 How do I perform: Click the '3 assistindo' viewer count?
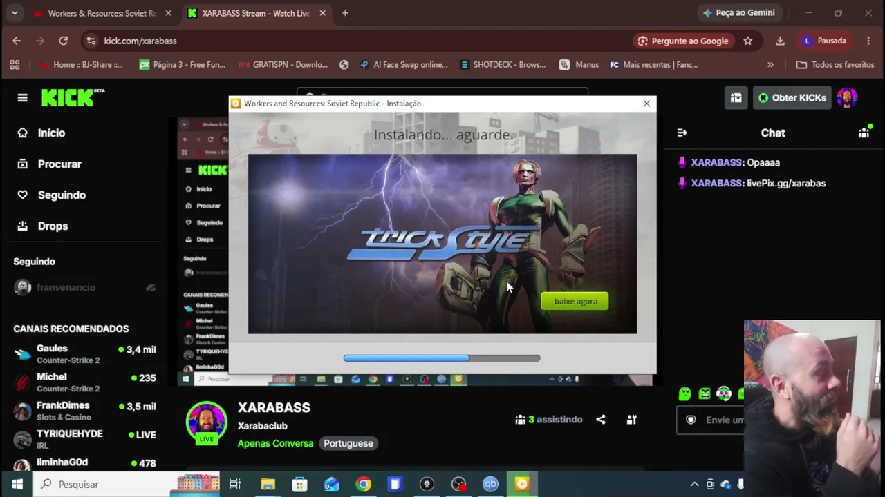click(549, 420)
